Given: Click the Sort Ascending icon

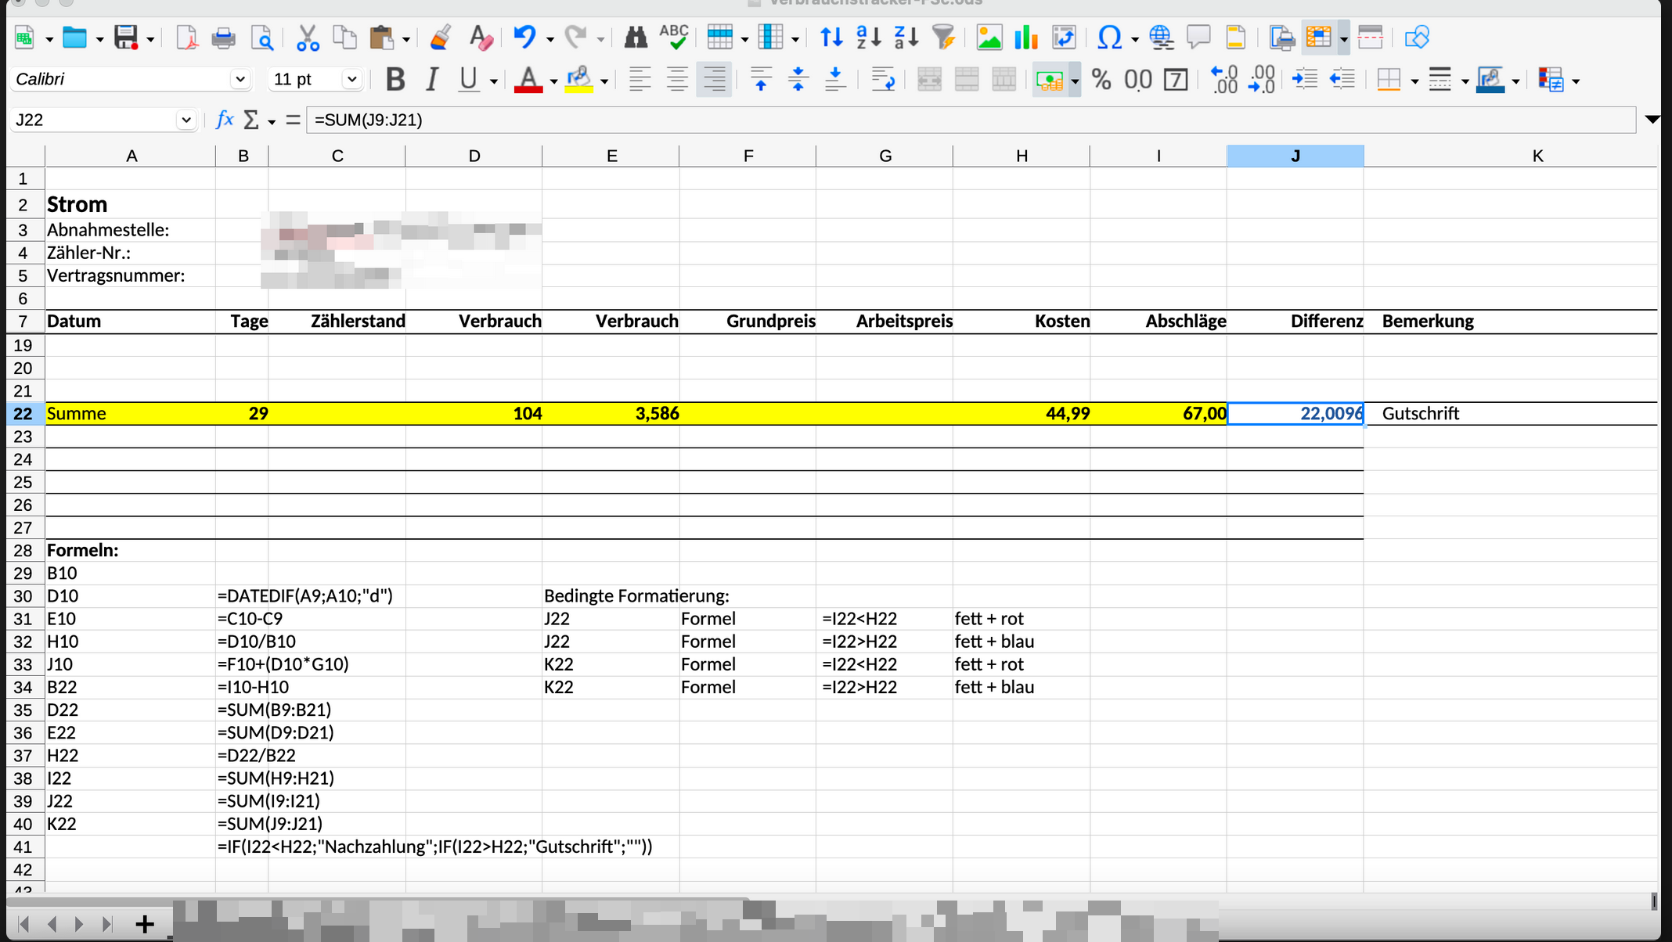Looking at the screenshot, I should coord(868,38).
